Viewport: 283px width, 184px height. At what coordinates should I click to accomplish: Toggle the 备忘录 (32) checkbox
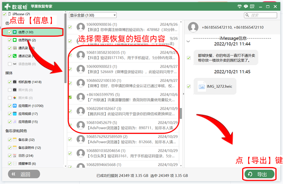tap(10, 140)
